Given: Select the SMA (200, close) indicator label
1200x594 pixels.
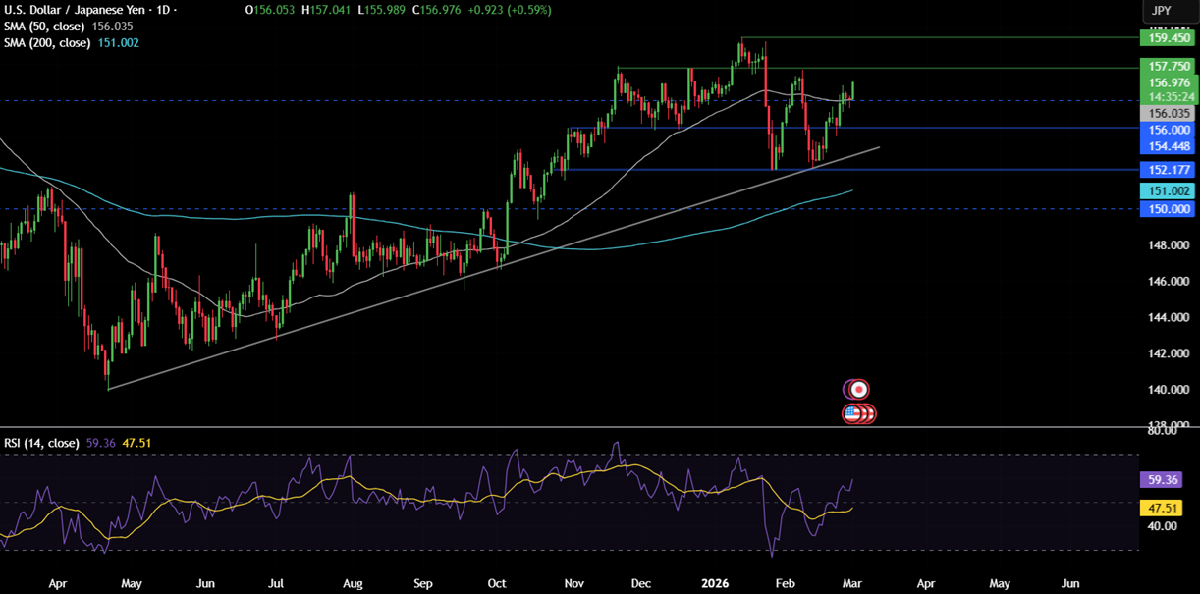Looking at the screenshot, I should click(x=47, y=42).
